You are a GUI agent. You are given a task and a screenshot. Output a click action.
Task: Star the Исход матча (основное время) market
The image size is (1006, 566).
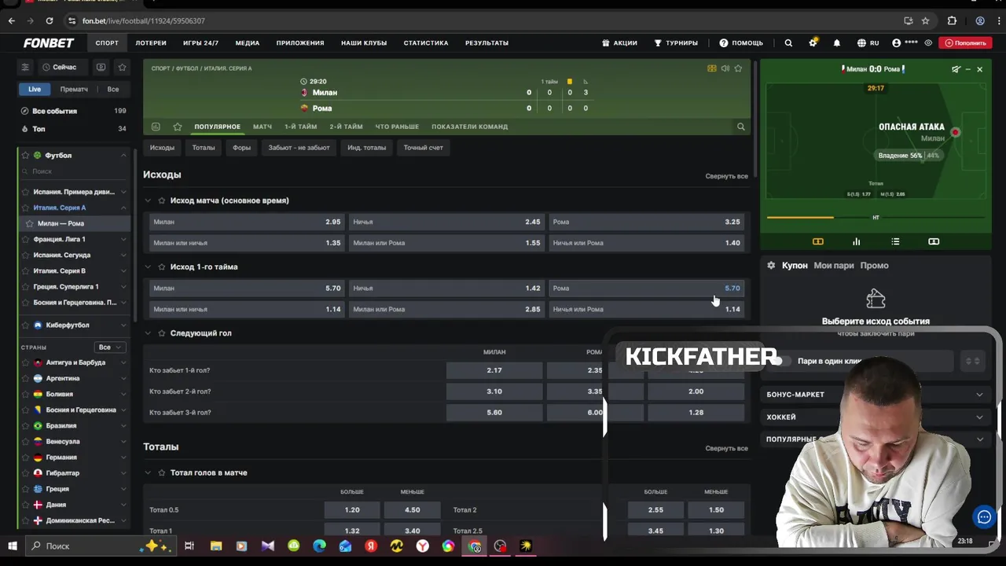pyautogui.click(x=162, y=200)
